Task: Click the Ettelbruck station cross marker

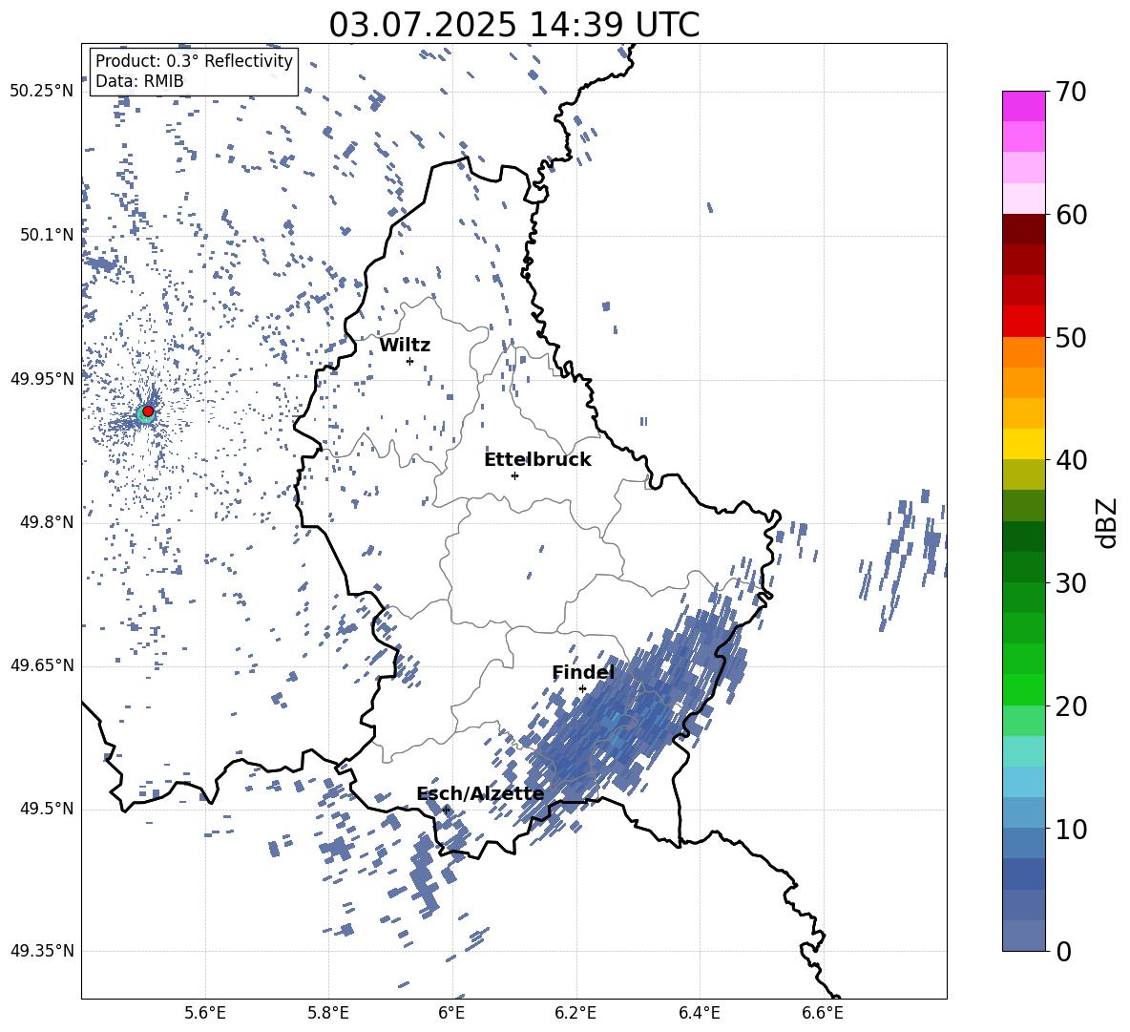Action: click(514, 475)
